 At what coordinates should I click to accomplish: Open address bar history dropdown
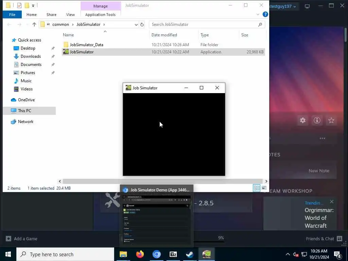[136, 24]
